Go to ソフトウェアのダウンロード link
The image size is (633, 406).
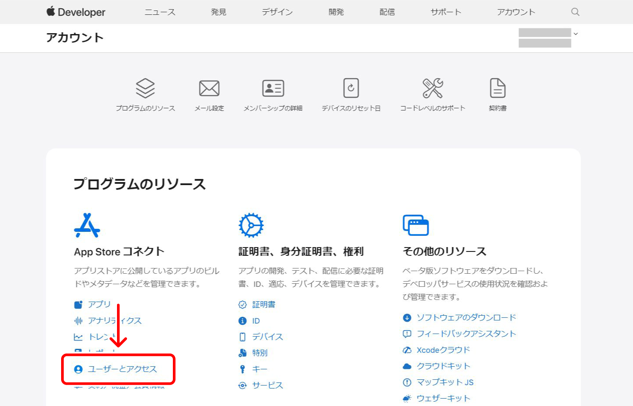[x=466, y=317]
